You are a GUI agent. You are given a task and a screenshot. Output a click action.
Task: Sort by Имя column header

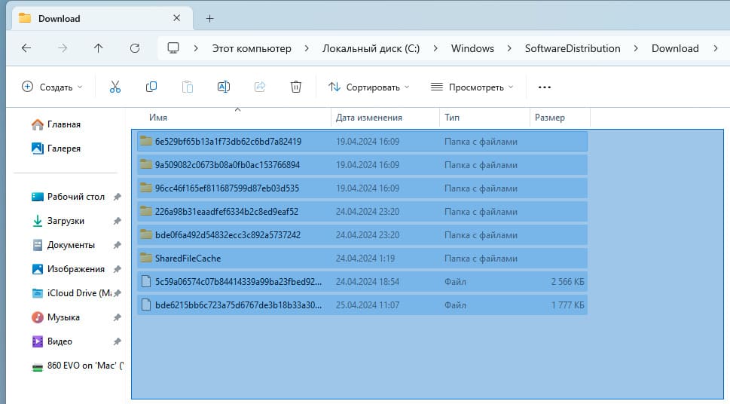(x=158, y=118)
